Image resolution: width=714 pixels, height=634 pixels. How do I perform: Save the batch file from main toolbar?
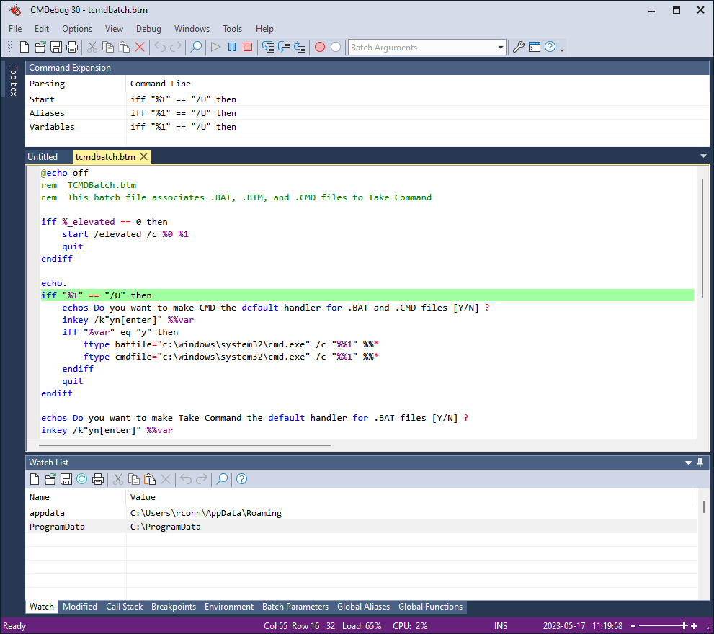[x=56, y=47]
